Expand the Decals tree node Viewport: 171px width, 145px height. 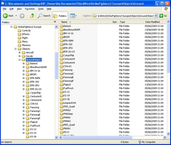click(20, 56)
